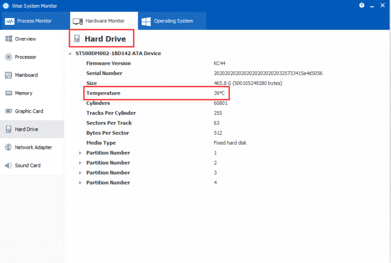Minimize the Wise System Monitor window
The image size is (391, 263).
[x=372, y=5]
